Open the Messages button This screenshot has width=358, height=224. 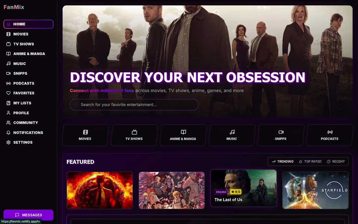pyautogui.click(x=28, y=215)
